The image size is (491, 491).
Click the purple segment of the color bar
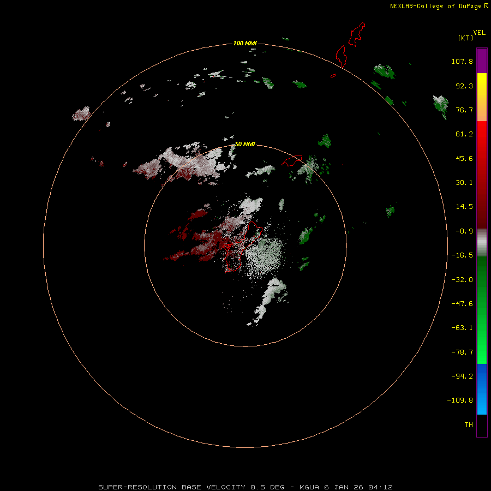pyautogui.click(x=482, y=61)
